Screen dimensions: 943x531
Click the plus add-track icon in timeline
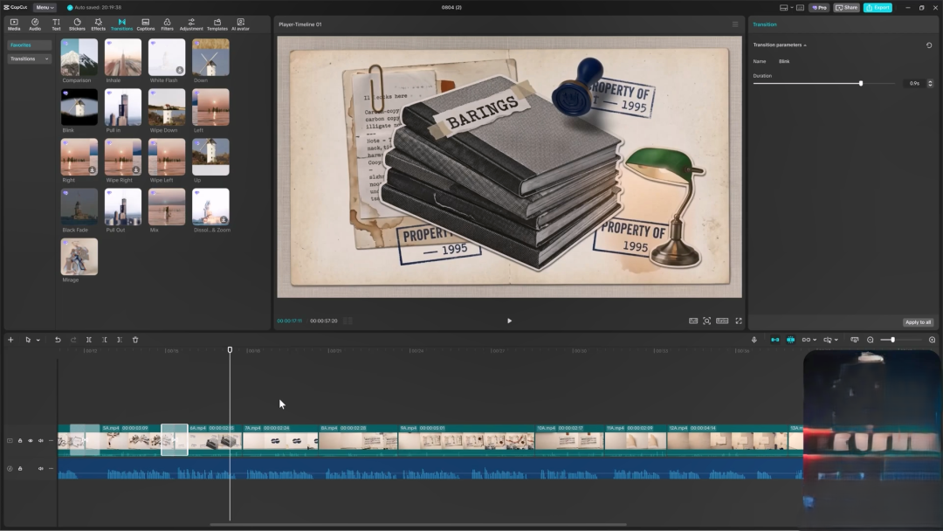click(x=10, y=340)
